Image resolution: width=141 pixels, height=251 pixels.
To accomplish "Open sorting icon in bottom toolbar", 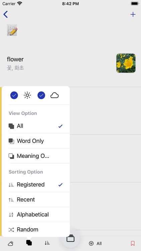I will (47, 243).
